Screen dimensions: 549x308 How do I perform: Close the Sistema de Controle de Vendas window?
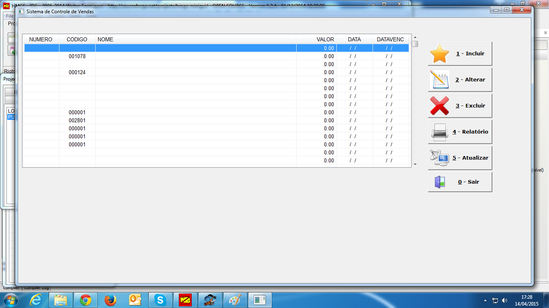tap(522, 10)
